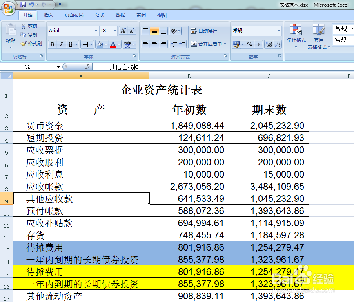Click 合并后居中 merge and center
This screenshot has width=354, height=302.
206,44
